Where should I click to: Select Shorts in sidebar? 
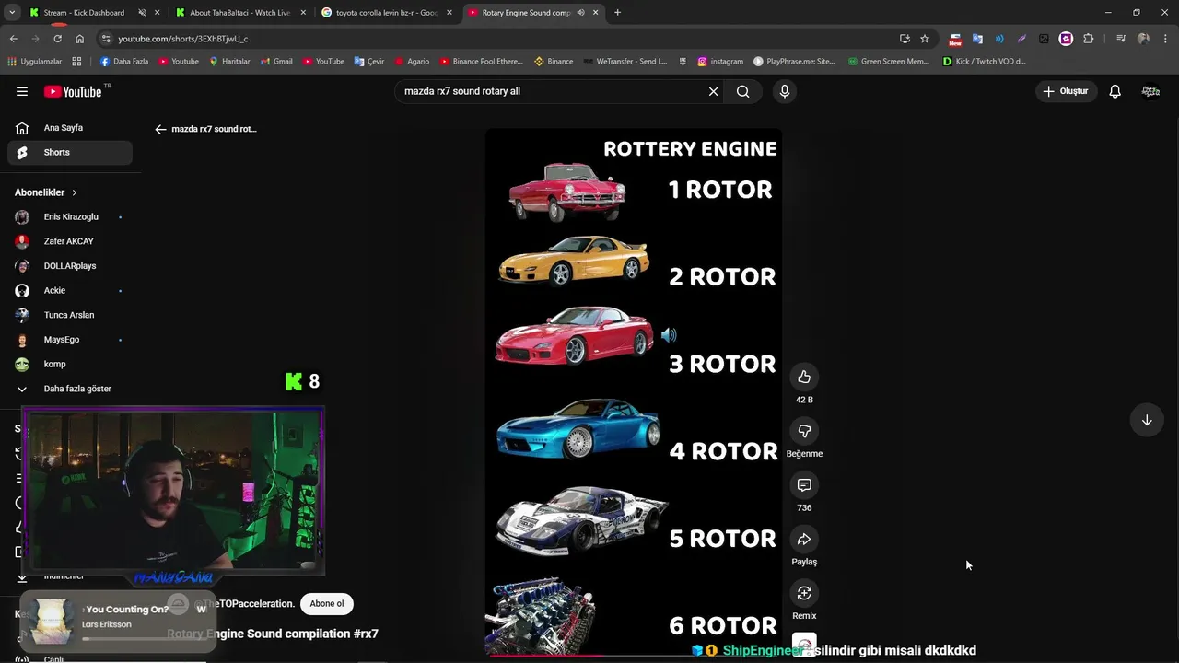click(70, 153)
